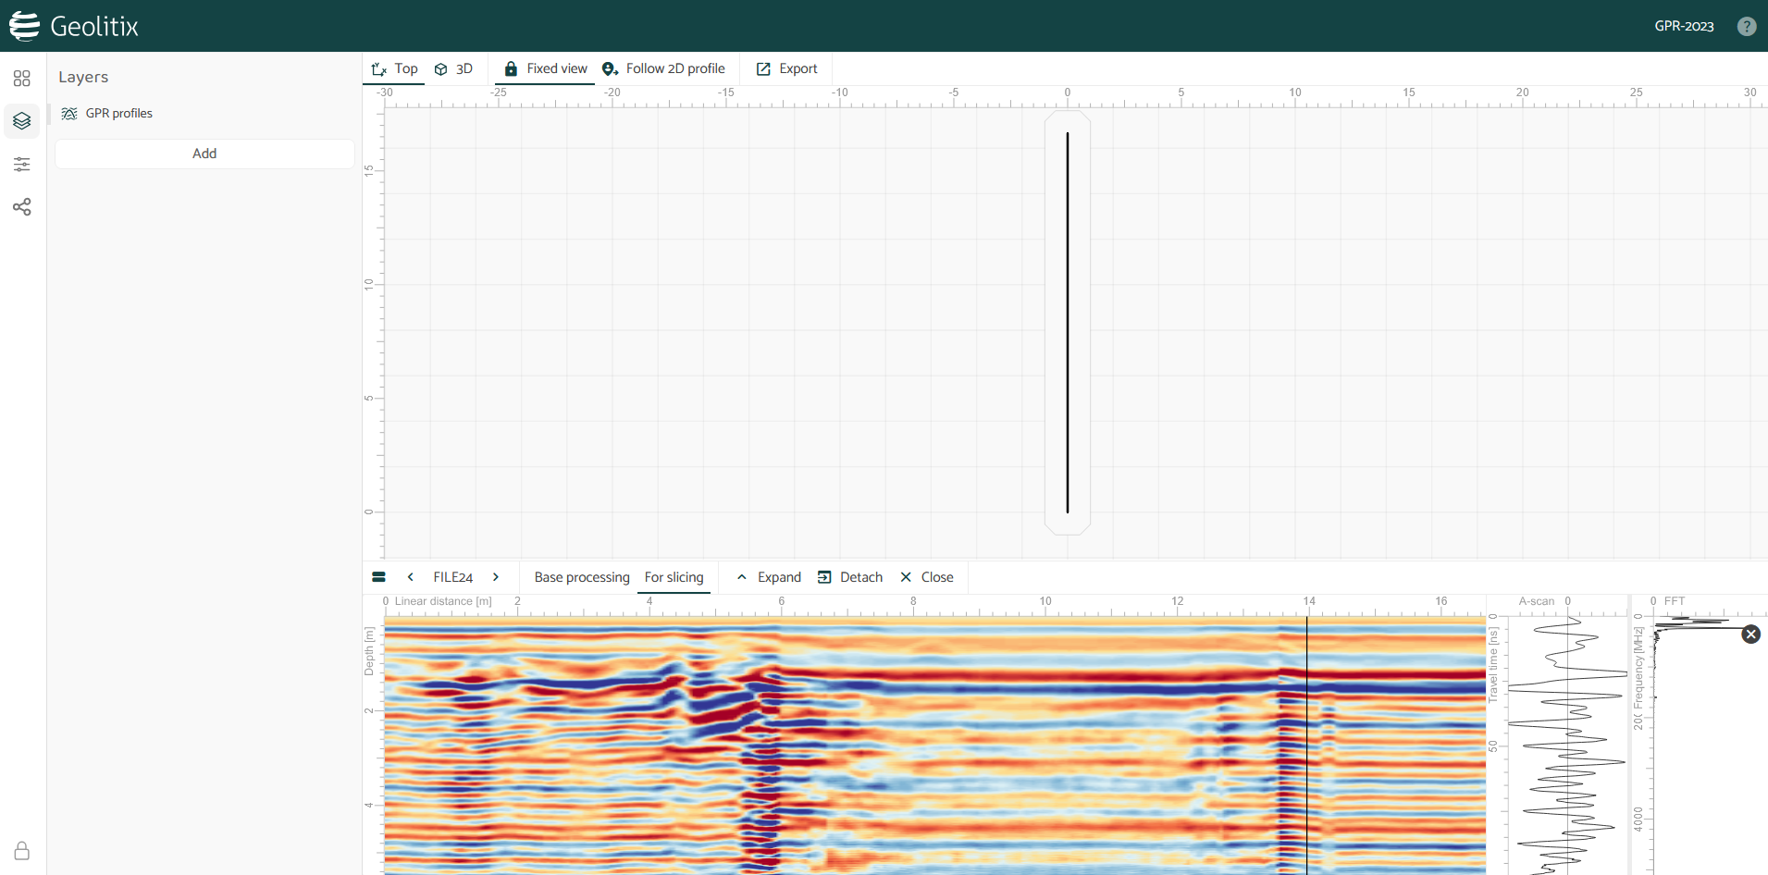Open the settings sliders icon in sidebar
The width and height of the screenshot is (1768, 875).
coord(22,165)
